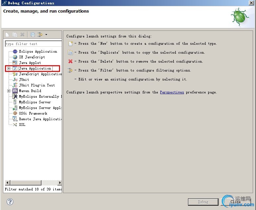Click the Duplicate configuration toolbar icon
This screenshot has height=210, width=256.
15,34
